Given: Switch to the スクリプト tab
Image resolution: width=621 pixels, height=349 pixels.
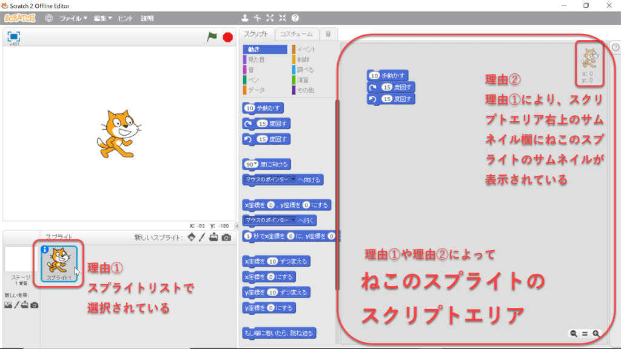Looking at the screenshot, I should tap(256, 34).
